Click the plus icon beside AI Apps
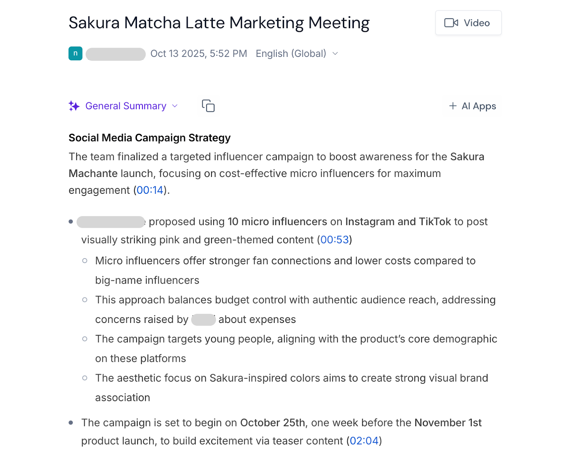Image resolution: width=562 pixels, height=457 pixels. [x=452, y=106]
